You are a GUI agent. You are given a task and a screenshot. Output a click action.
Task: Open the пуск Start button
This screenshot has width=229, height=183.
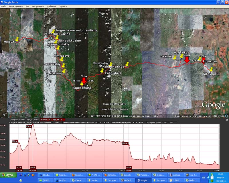[x=9, y=175]
